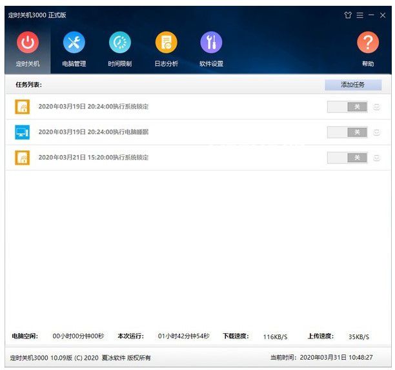The image size is (395, 370).
Task: Click lock icon of 03月19日 系统锁定 task
Action: point(22,107)
